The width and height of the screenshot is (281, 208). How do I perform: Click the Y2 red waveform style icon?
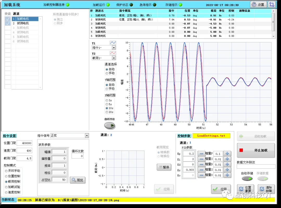point(113,53)
